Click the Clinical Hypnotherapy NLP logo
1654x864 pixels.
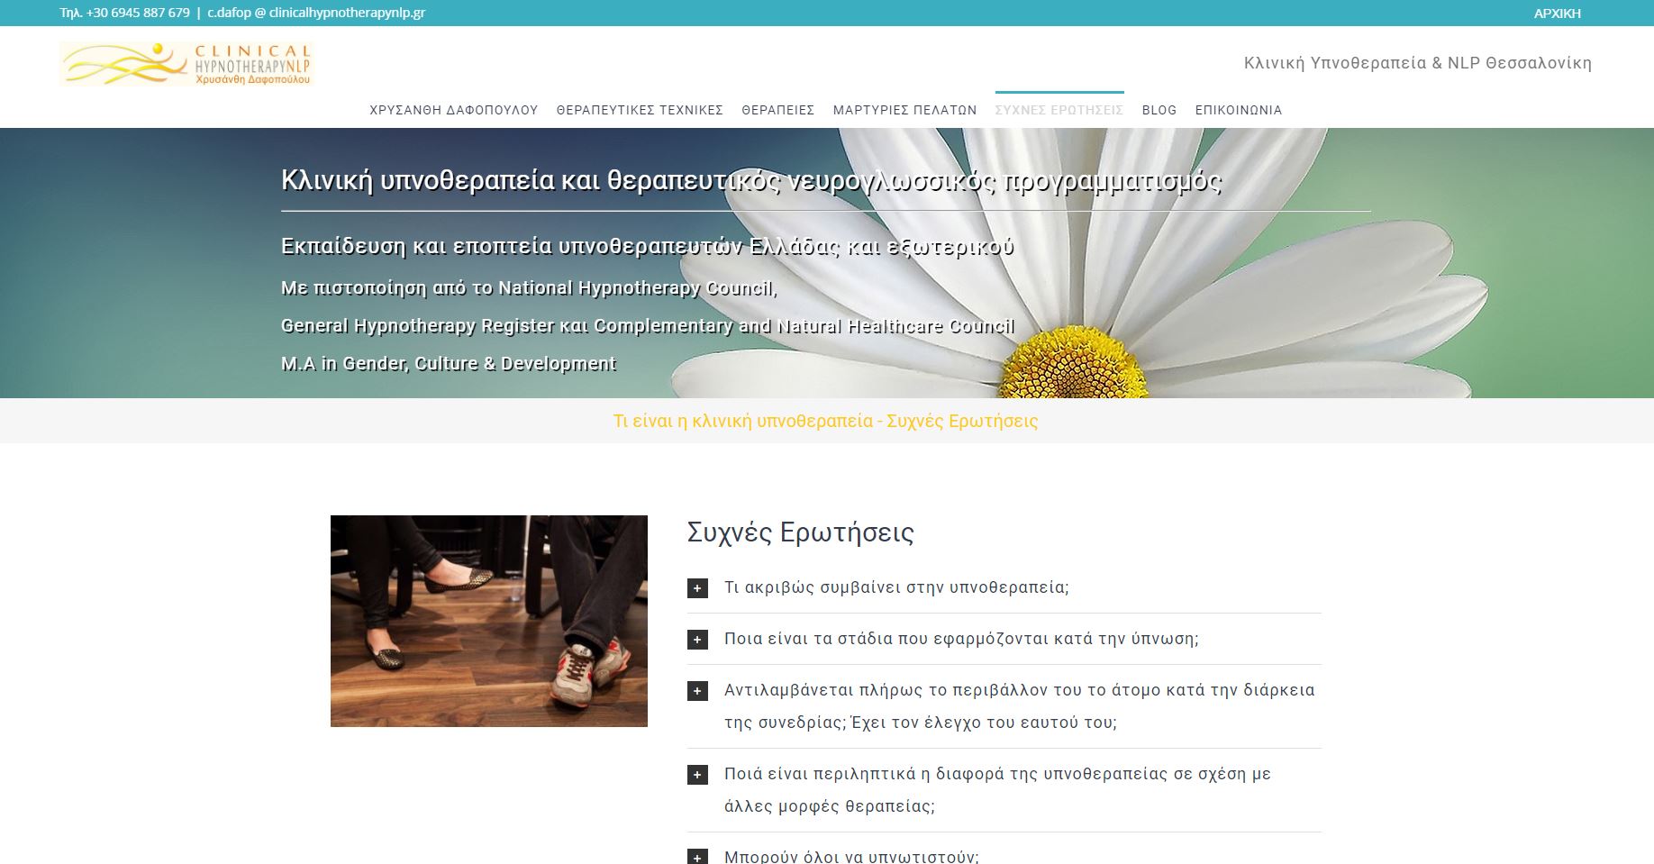[186, 64]
